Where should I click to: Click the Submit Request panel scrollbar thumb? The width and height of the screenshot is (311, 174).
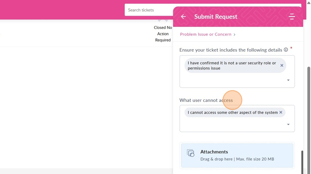point(302,161)
